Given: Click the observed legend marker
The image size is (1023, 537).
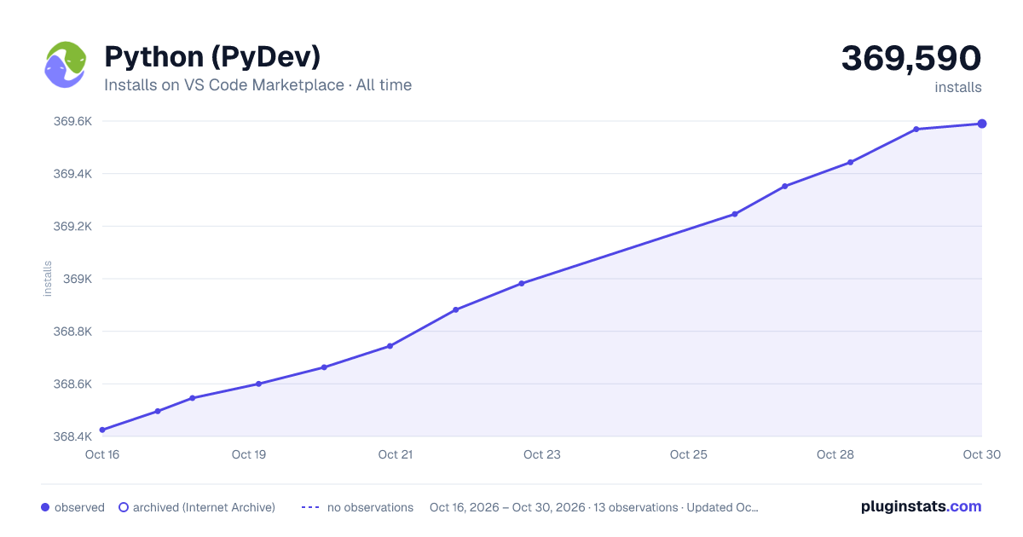Looking at the screenshot, I should 45,507.
